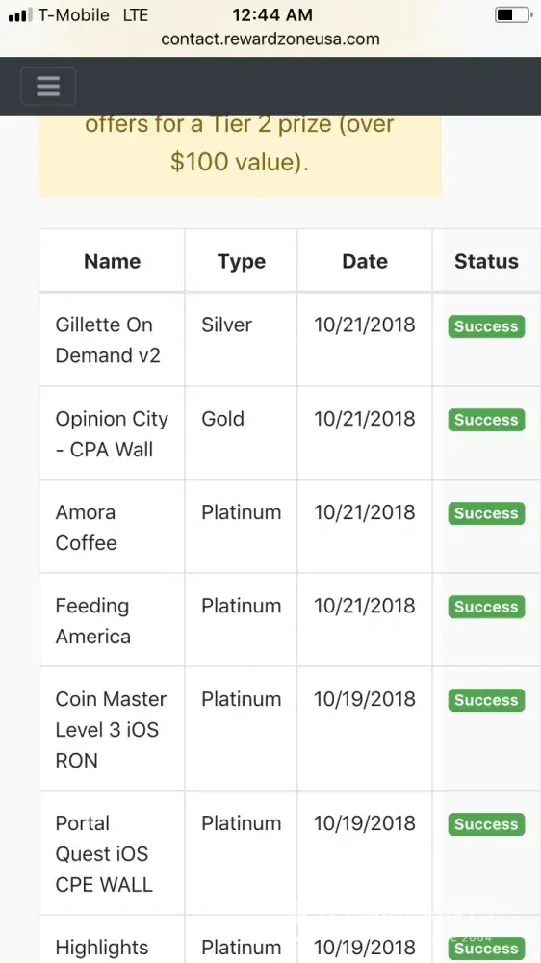The width and height of the screenshot is (541, 963).
Task: Select the Gillette On Demand v2 row name
Action: 108,340
